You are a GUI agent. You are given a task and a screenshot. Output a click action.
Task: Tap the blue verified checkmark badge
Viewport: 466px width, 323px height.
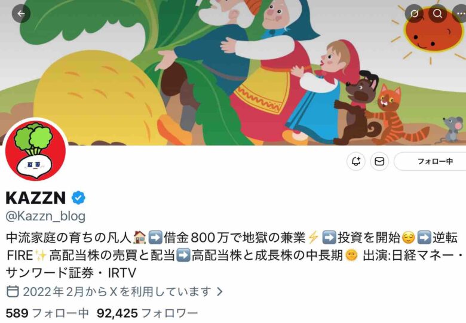coord(78,198)
